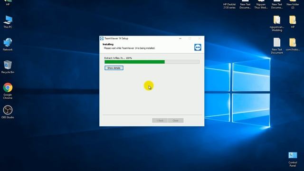Image resolution: width=304 pixels, height=171 pixels.
Task: Select the Nguyen Thuc Wed... desktop item
Action: [261, 4]
